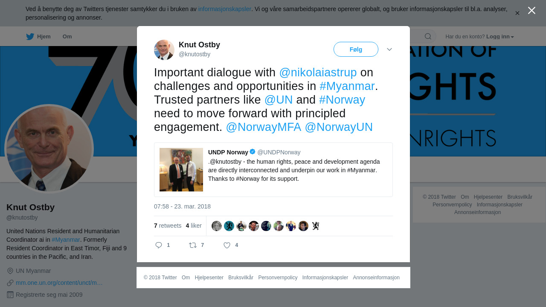Open the informasjonskapsler link in banner

pos(224,9)
